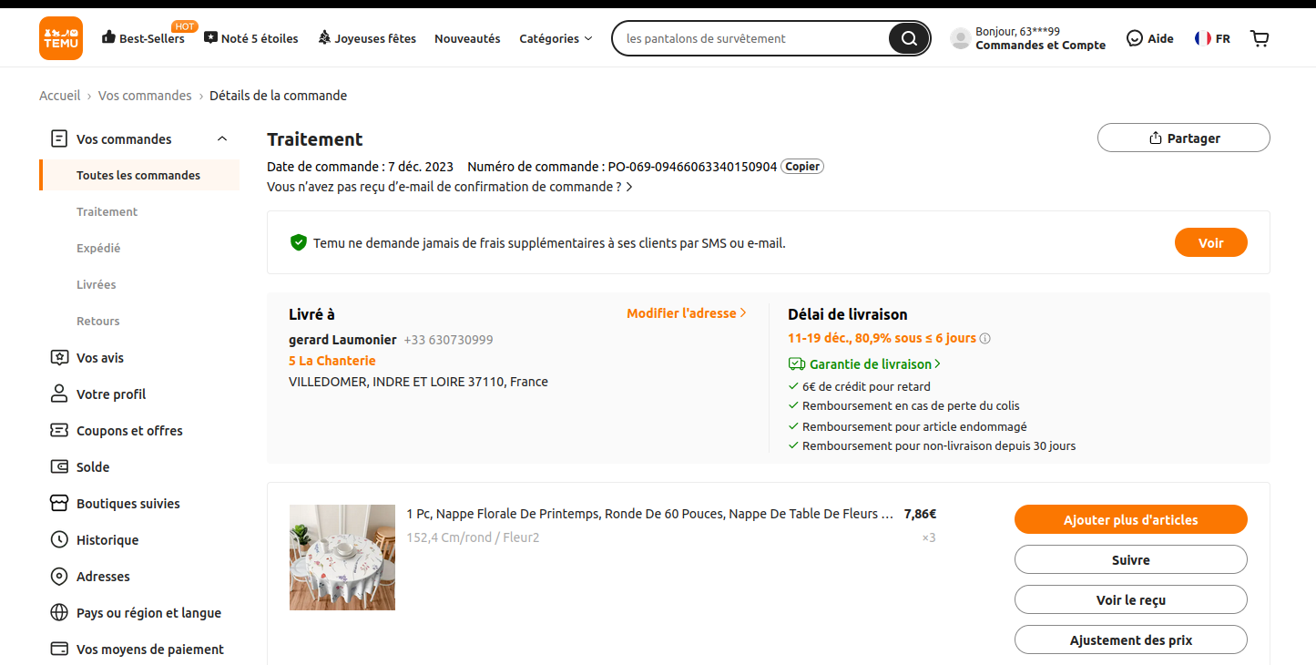Viewport: 1316px width, 665px height.
Task: Click the user profile avatar icon
Action: (x=960, y=38)
